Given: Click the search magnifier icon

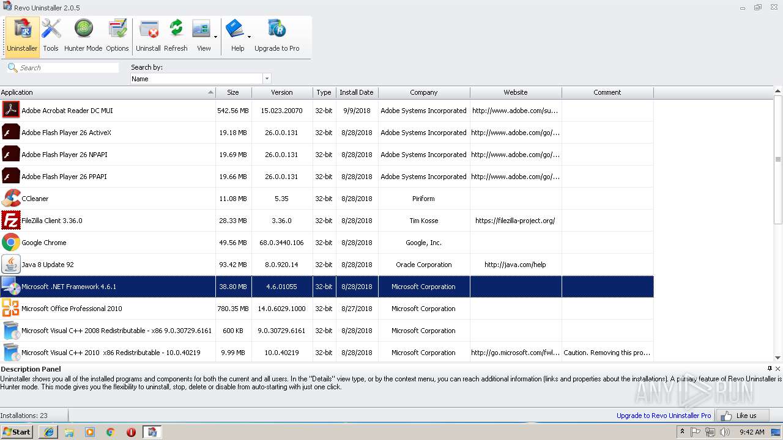Looking at the screenshot, I should tap(12, 67).
